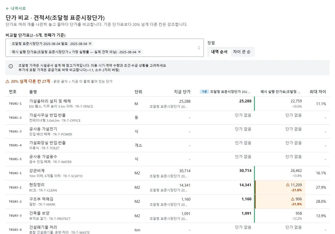Click bold base price 1,091
Screen dimensions: 335x234
click(246, 213)
